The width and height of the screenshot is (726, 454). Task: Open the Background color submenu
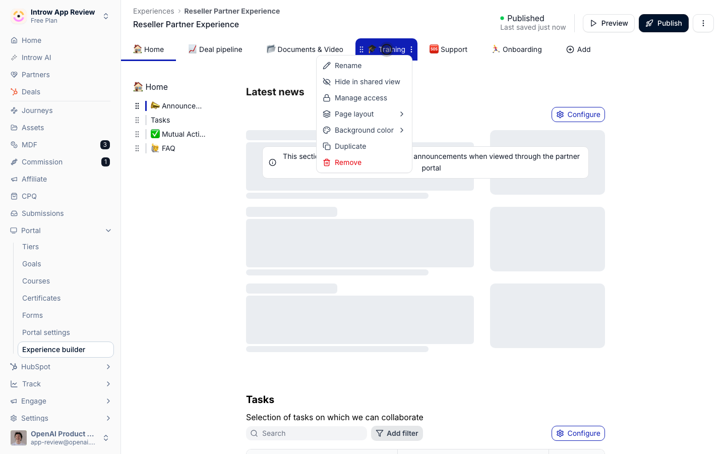tap(364, 130)
